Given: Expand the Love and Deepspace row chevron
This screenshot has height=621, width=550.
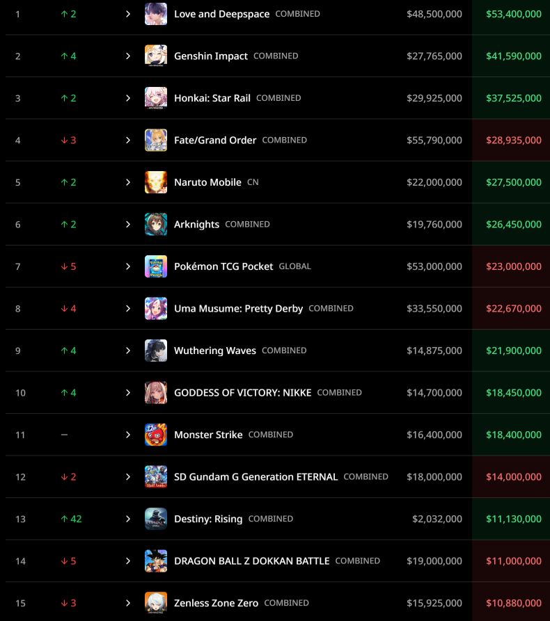Looking at the screenshot, I should coord(127,14).
